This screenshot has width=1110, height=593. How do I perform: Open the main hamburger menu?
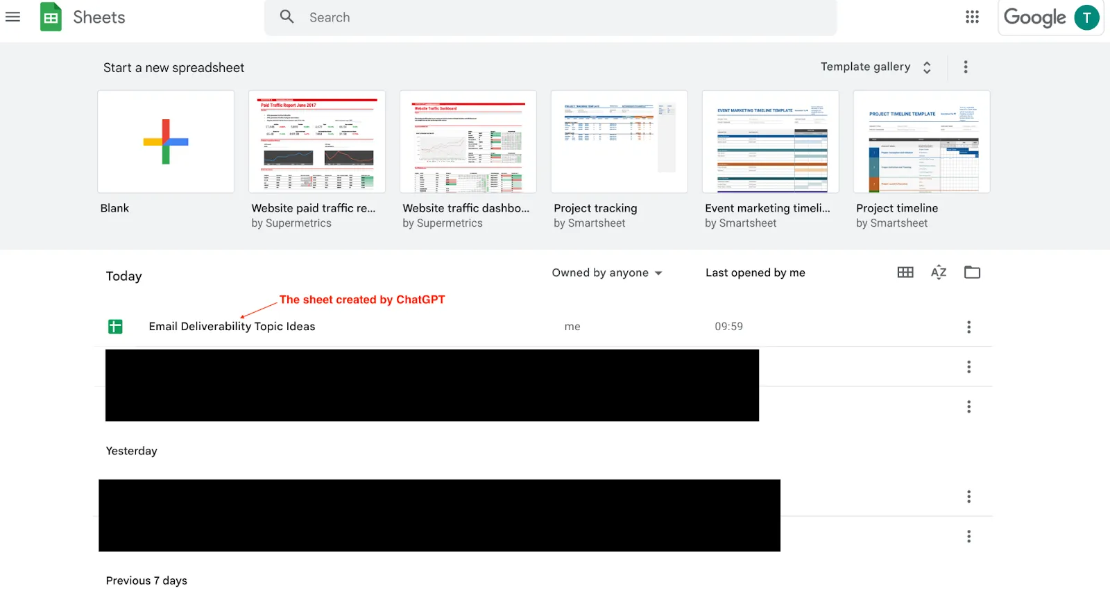click(12, 17)
